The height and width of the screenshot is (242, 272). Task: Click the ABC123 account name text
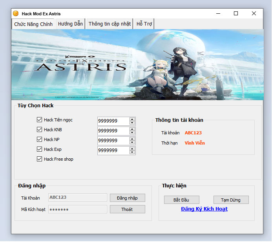click(193, 133)
